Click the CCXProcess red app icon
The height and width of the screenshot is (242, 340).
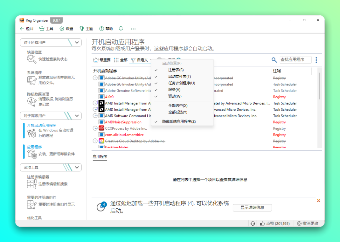[x=101, y=128]
